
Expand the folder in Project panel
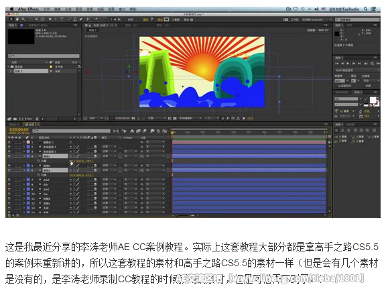click(x=9, y=66)
